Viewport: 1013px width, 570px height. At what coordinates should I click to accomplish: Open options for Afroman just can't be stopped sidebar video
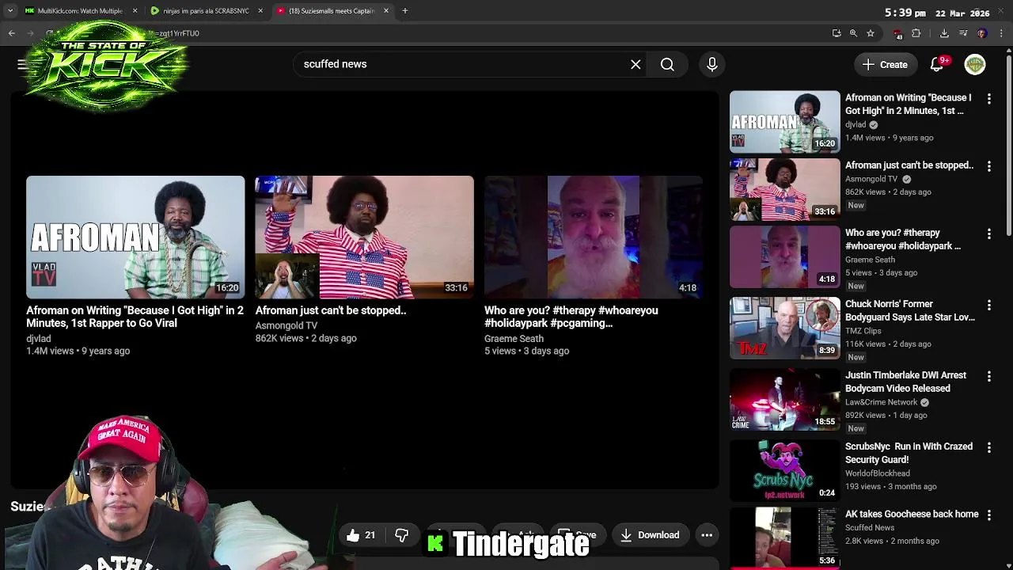point(989,166)
